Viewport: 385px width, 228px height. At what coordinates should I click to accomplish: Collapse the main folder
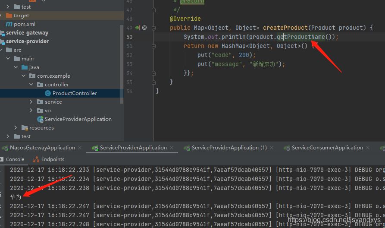point(8,59)
